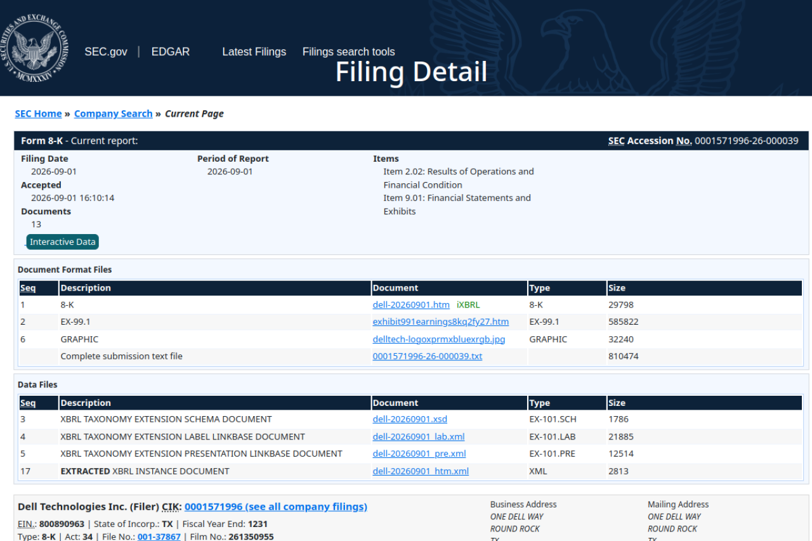Click the Dell Technologies Inc. (Filer) name
Screen dimensions: 812x541
point(88,507)
